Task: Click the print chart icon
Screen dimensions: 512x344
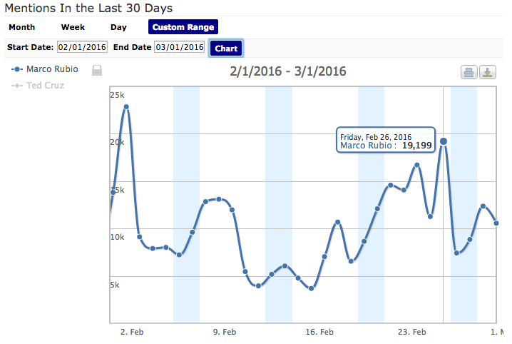Action: tap(469, 72)
